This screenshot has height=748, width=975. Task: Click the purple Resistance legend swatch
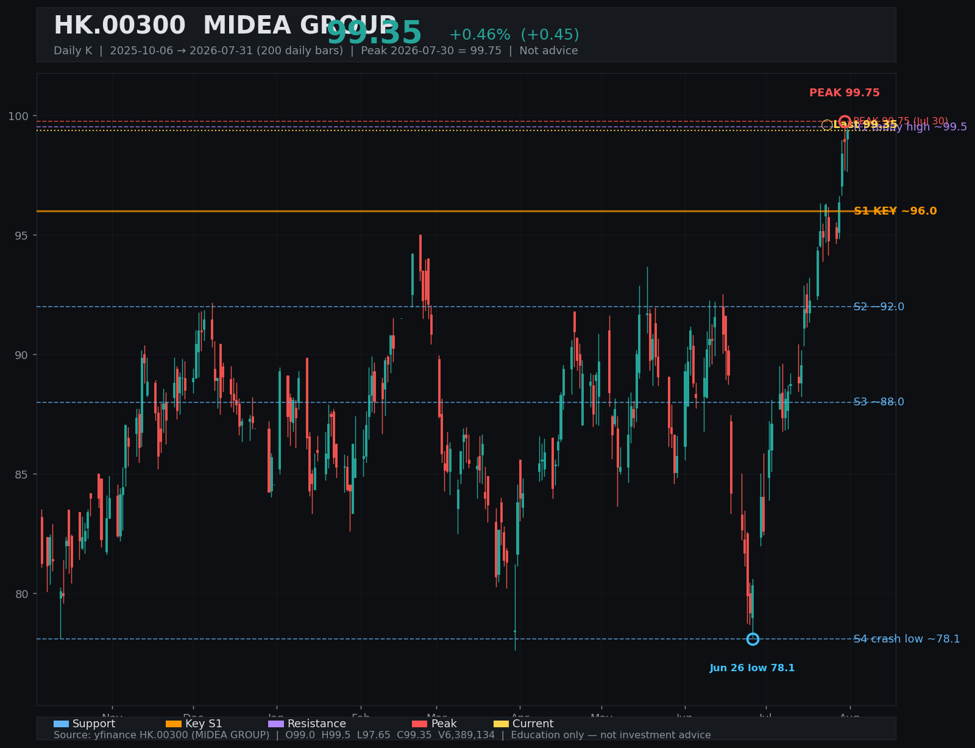pyautogui.click(x=276, y=724)
